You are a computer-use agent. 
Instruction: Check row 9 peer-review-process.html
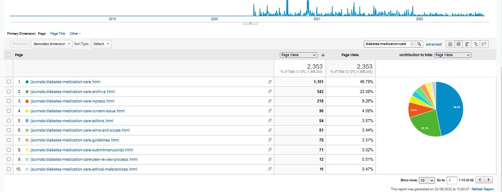coord(9,159)
